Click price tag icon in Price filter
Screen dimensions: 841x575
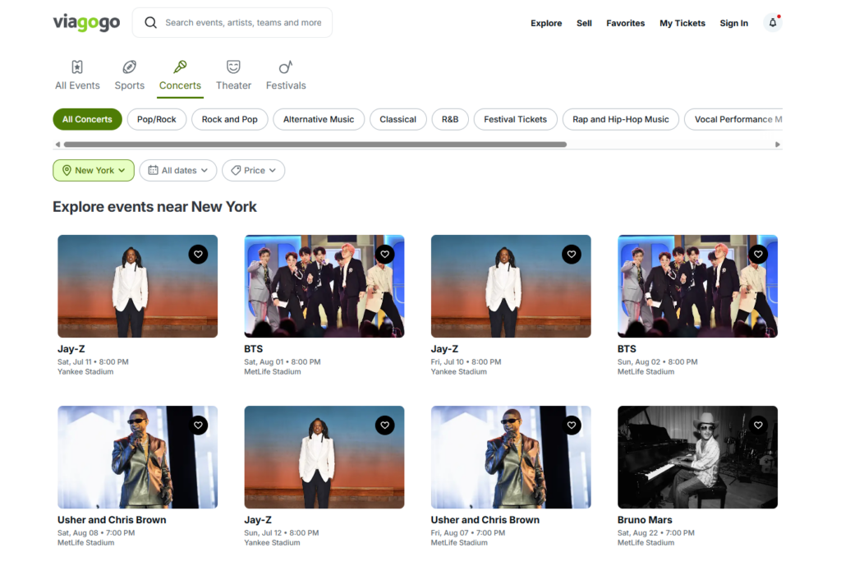(x=236, y=171)
